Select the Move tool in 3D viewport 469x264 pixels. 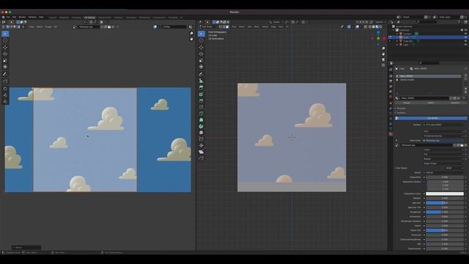click(202, 48)
